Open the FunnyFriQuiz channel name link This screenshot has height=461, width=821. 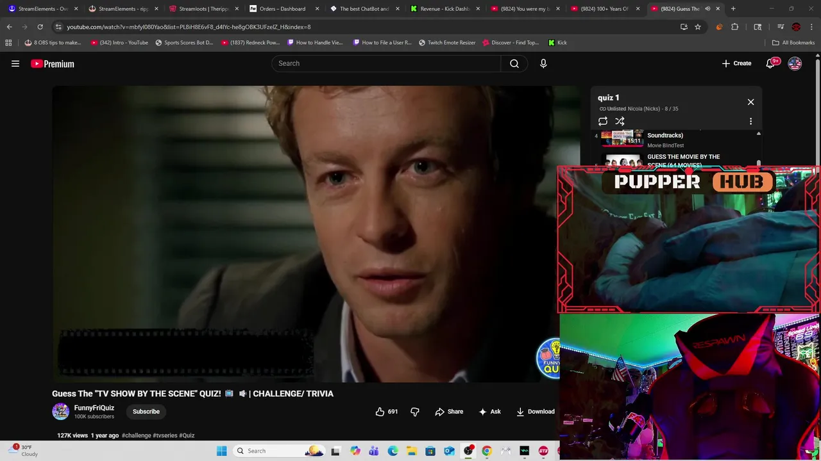(94, 408)
